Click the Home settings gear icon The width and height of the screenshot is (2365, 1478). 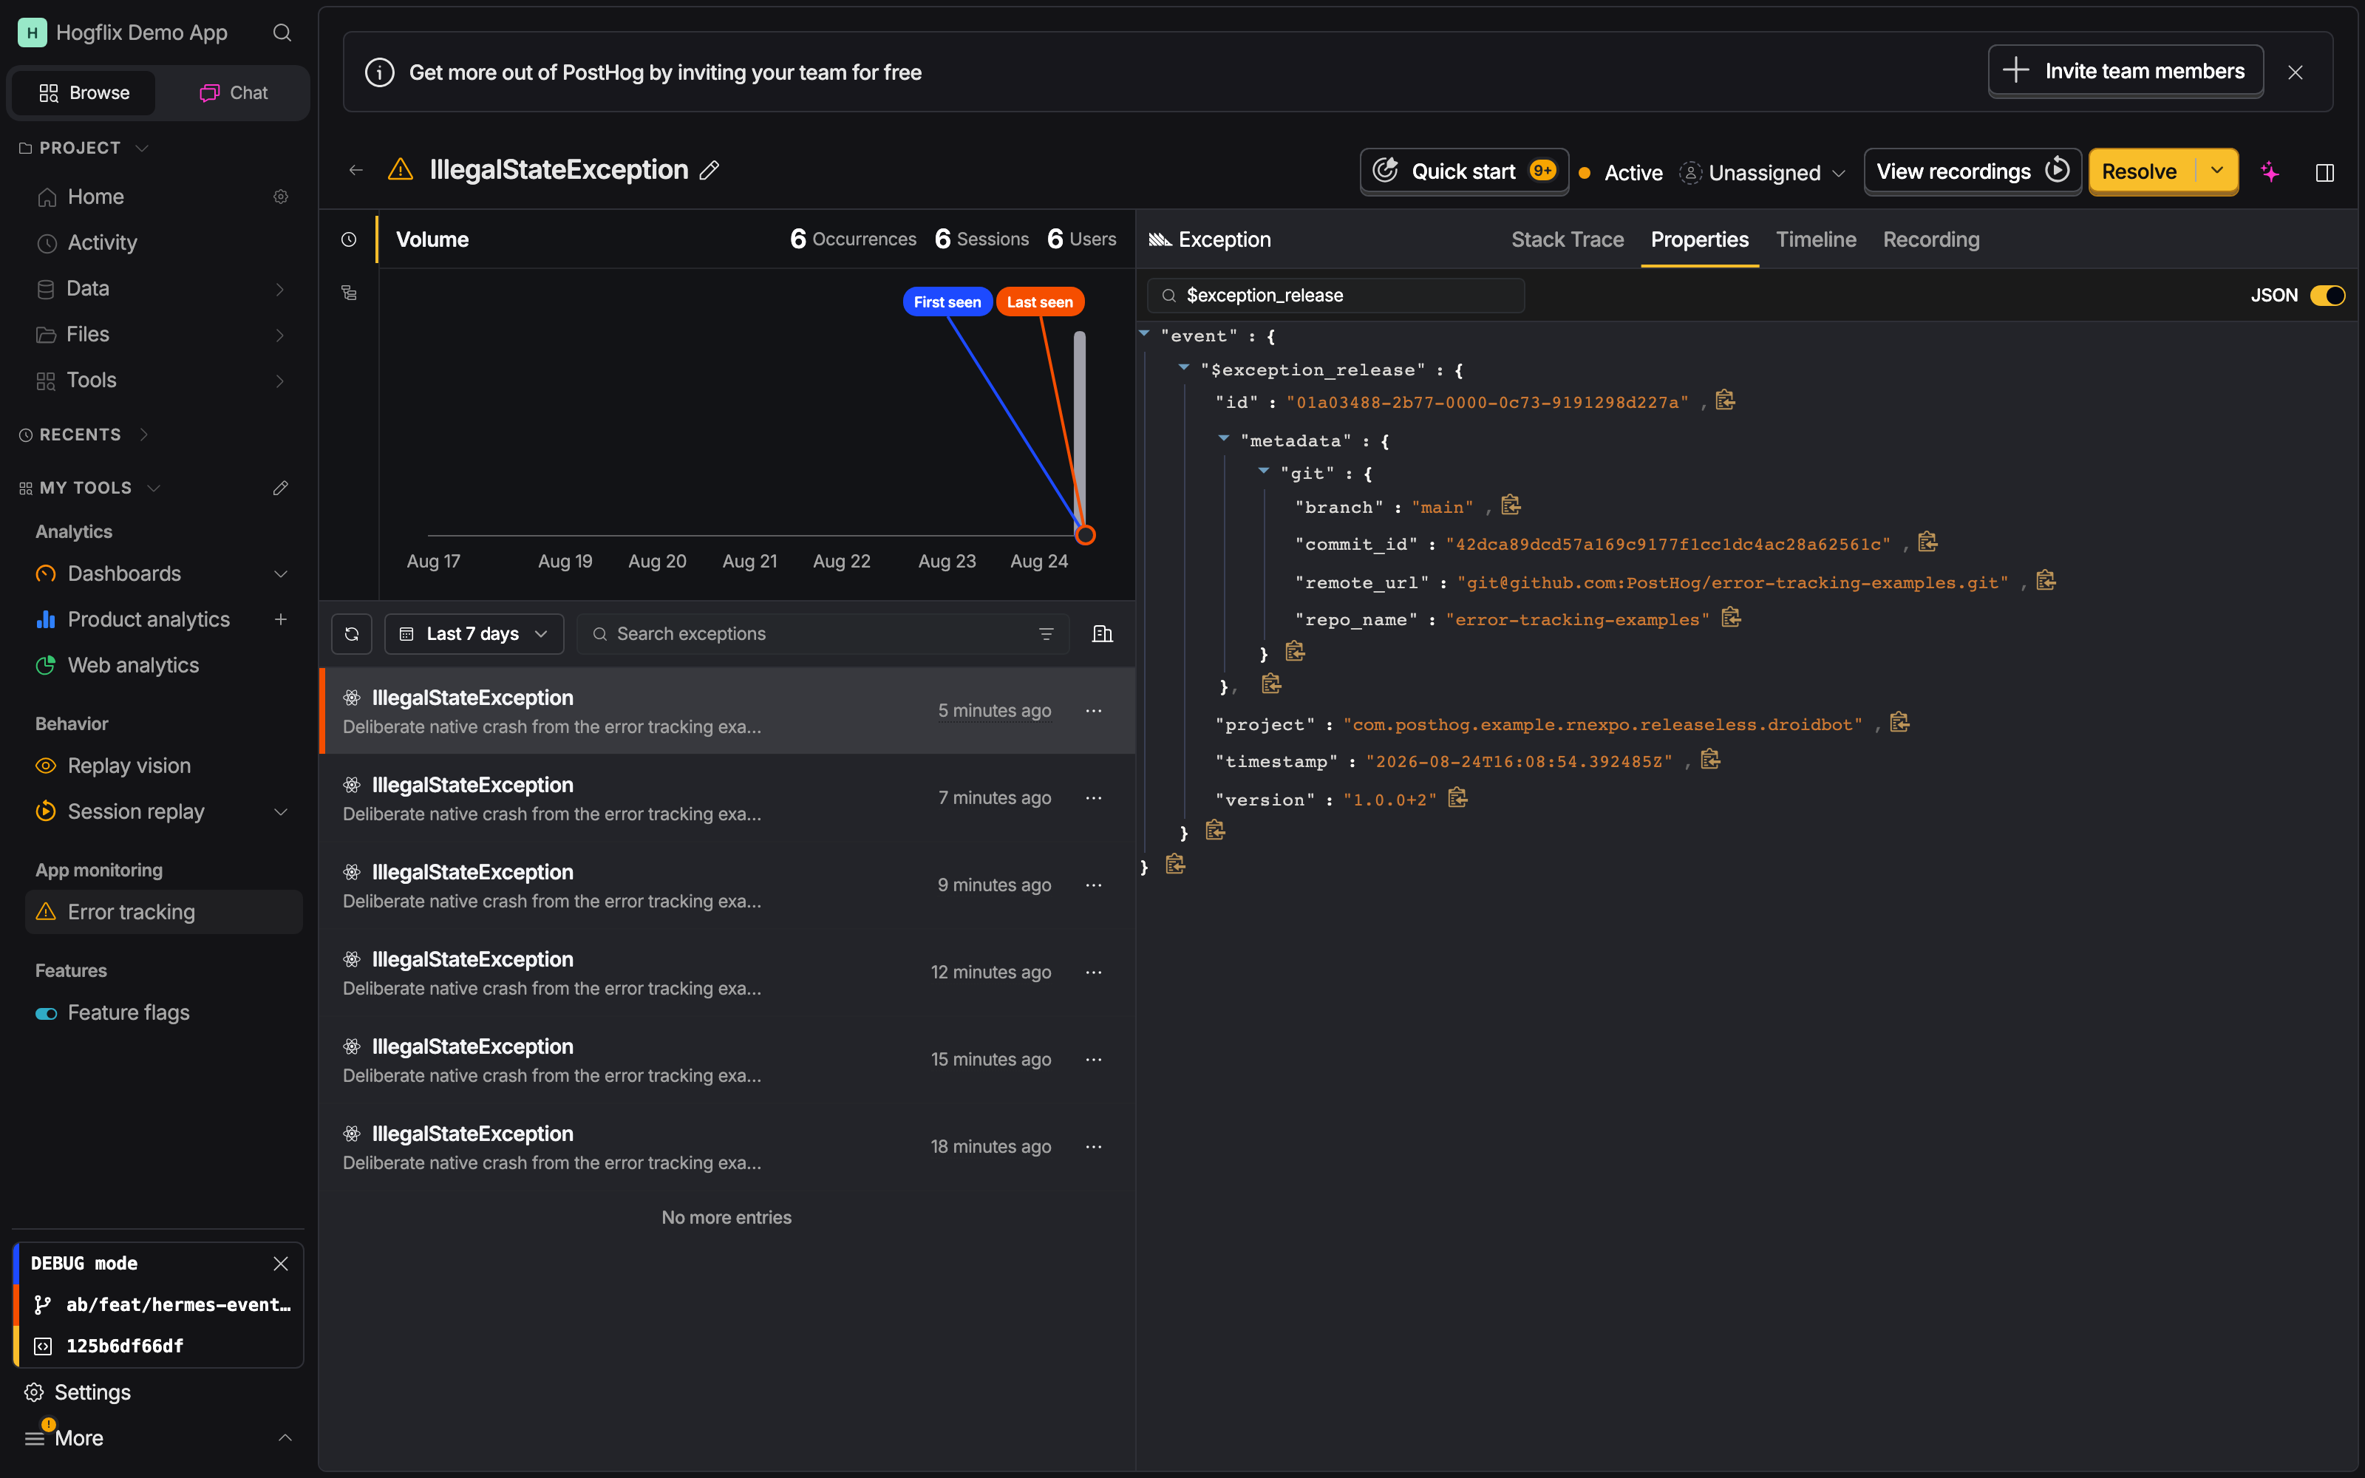pyautogui.click(x=281, y=197)
